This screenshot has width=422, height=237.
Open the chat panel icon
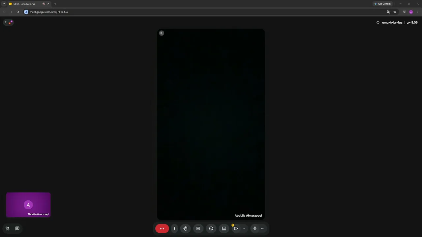pyautogui.click(x=17, y=228)
